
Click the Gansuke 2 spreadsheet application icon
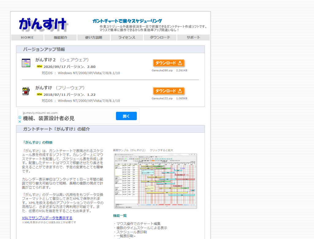click(26, 62)
